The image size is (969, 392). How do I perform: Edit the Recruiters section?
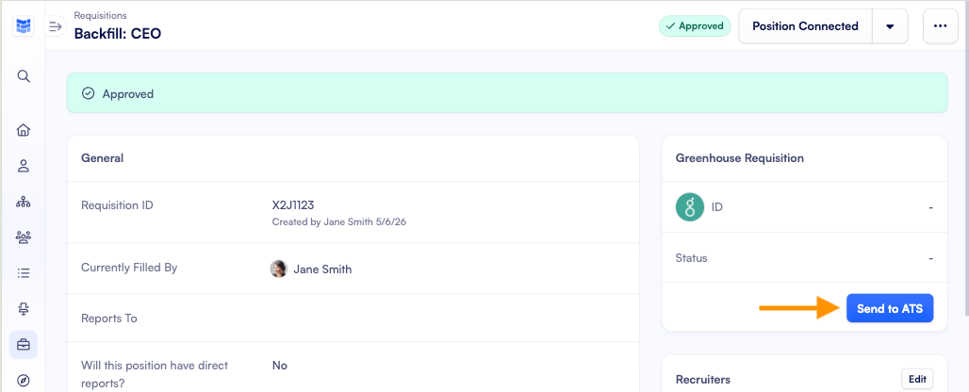tap(917, 380)
